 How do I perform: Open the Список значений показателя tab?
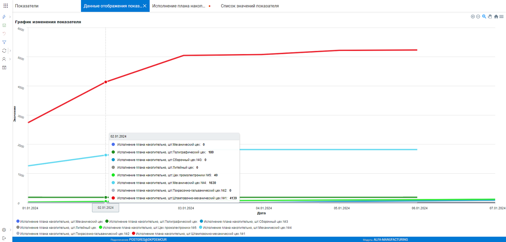pyautogui.click(x=250, y=6)
